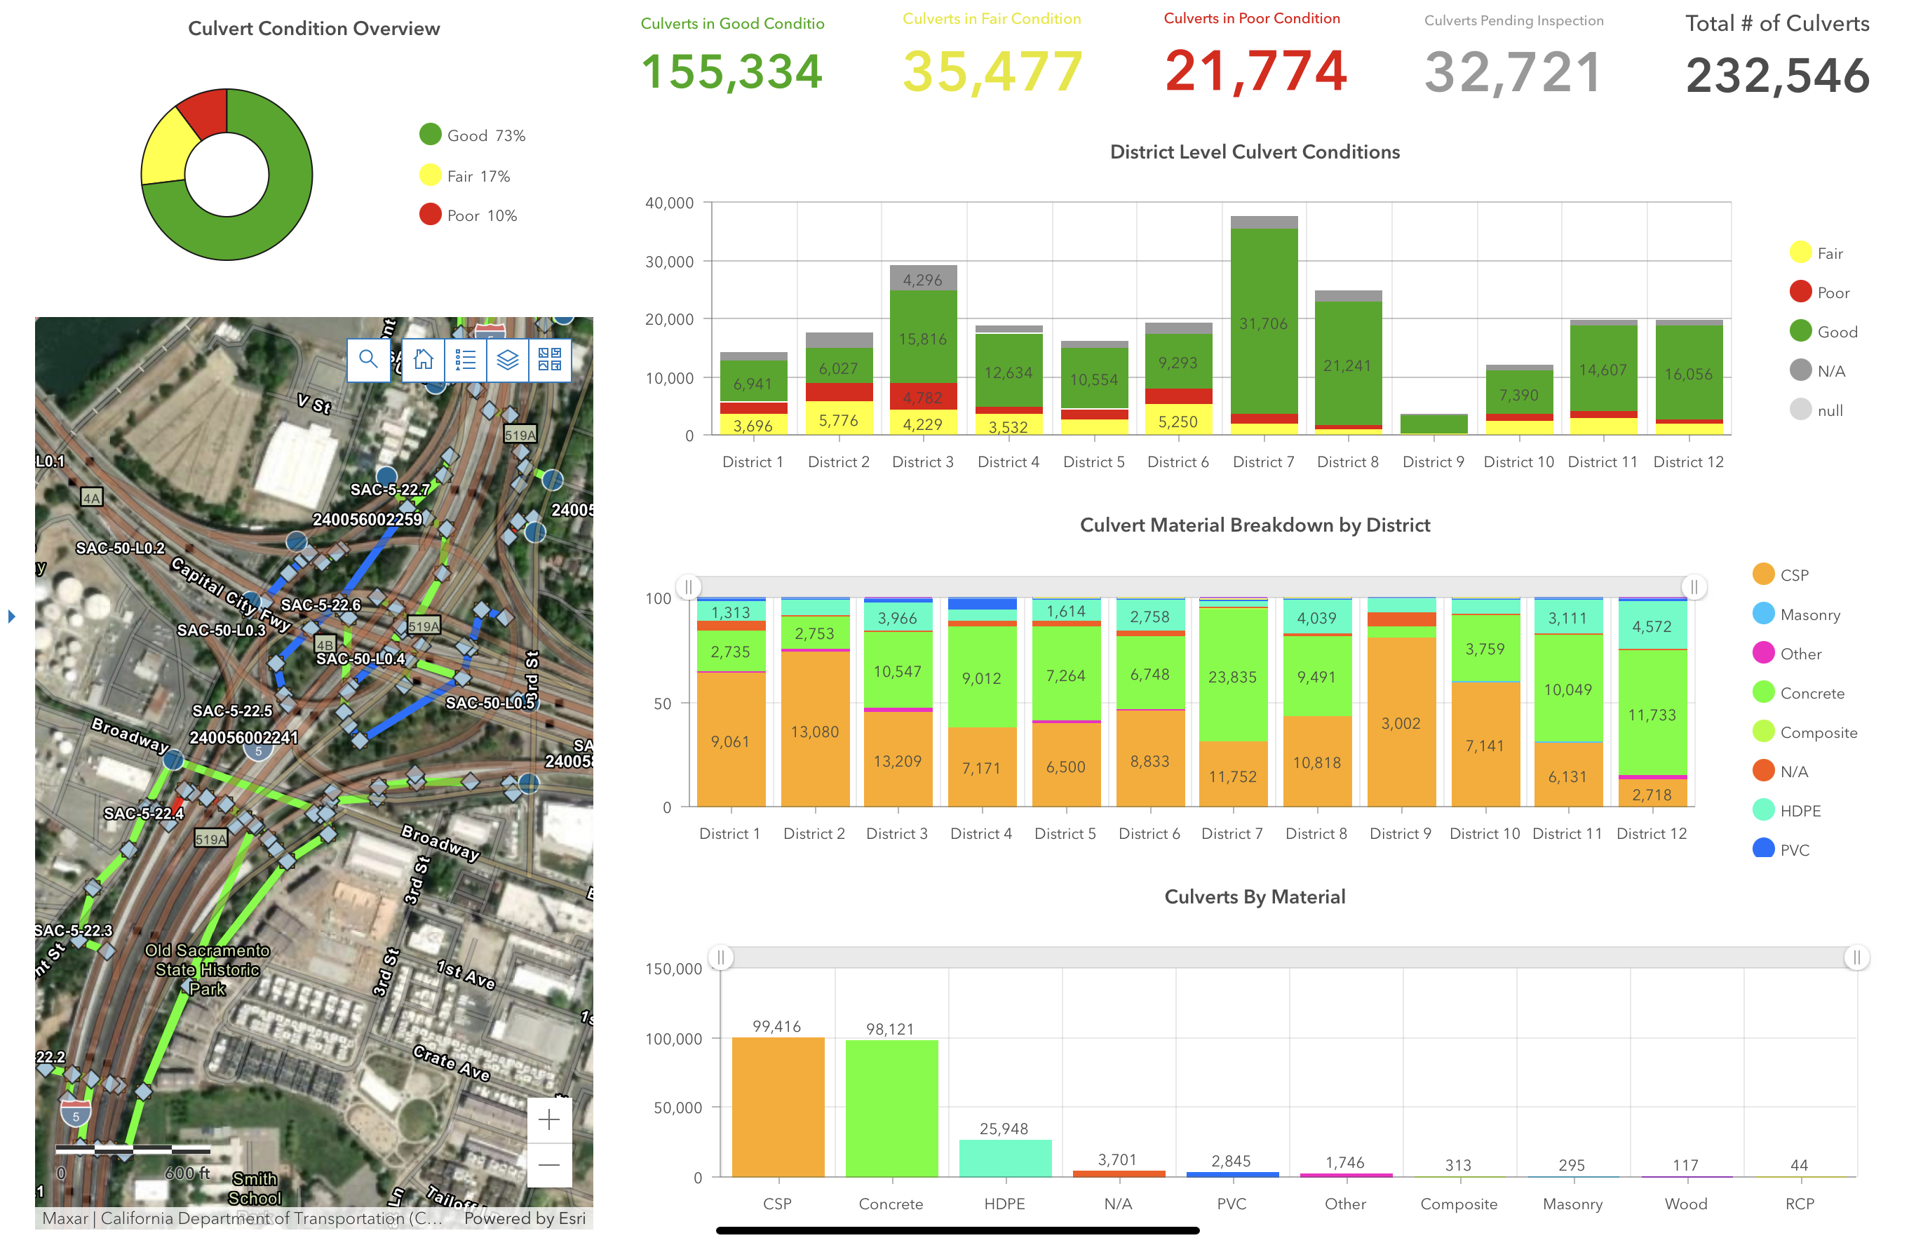Open the map search tool
Image resolution: width=1916 pixels, height=1245 pixels.
[x=368, y=359]
